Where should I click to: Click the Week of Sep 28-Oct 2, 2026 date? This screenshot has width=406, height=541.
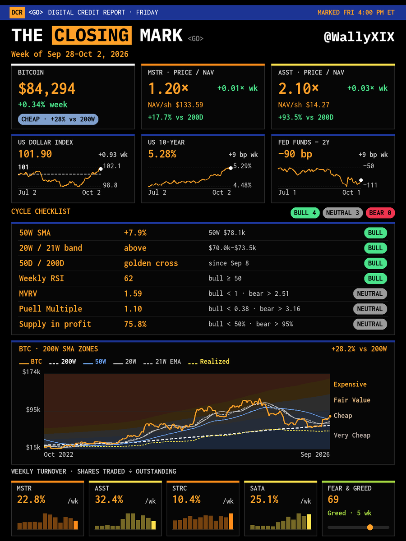pos(70,54)
